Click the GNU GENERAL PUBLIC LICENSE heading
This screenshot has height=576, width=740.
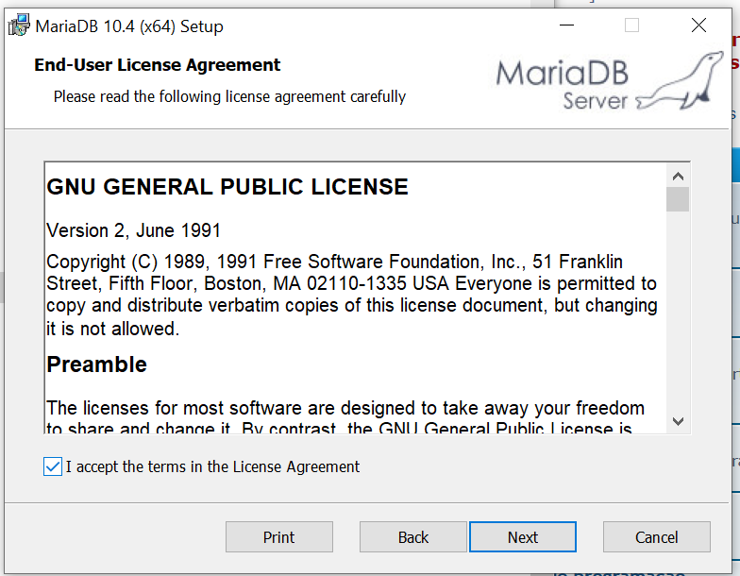227,187
